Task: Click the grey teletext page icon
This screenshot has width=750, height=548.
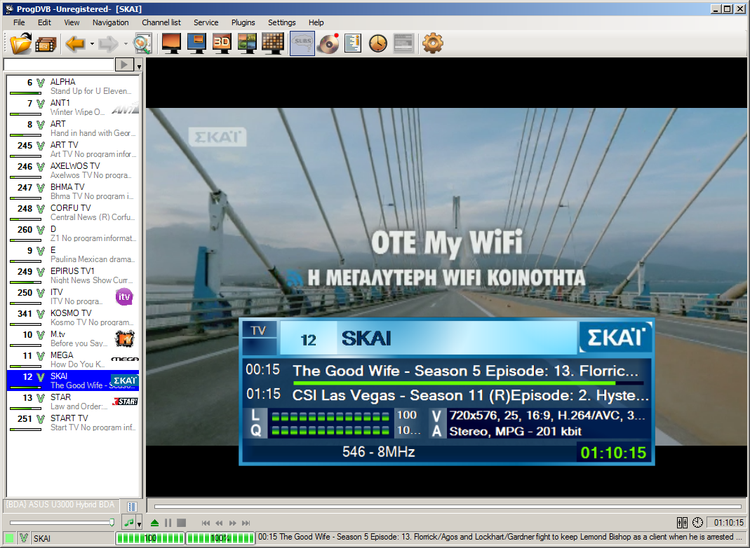Action: click(x=403, y=44)
